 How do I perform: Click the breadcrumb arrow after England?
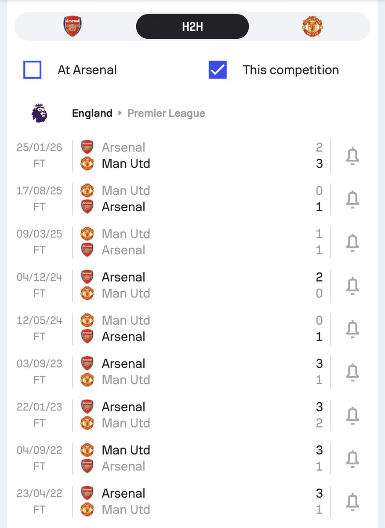point(120,113)
